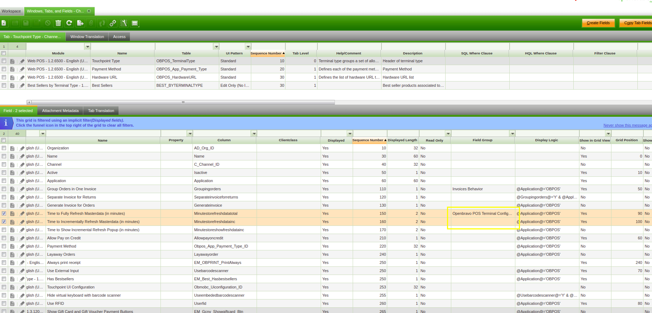Viewport: 652px width, 313px height.
Task: Click the export to spreadsheet icon
Action: pyautogui.click(x=80, y=23)
